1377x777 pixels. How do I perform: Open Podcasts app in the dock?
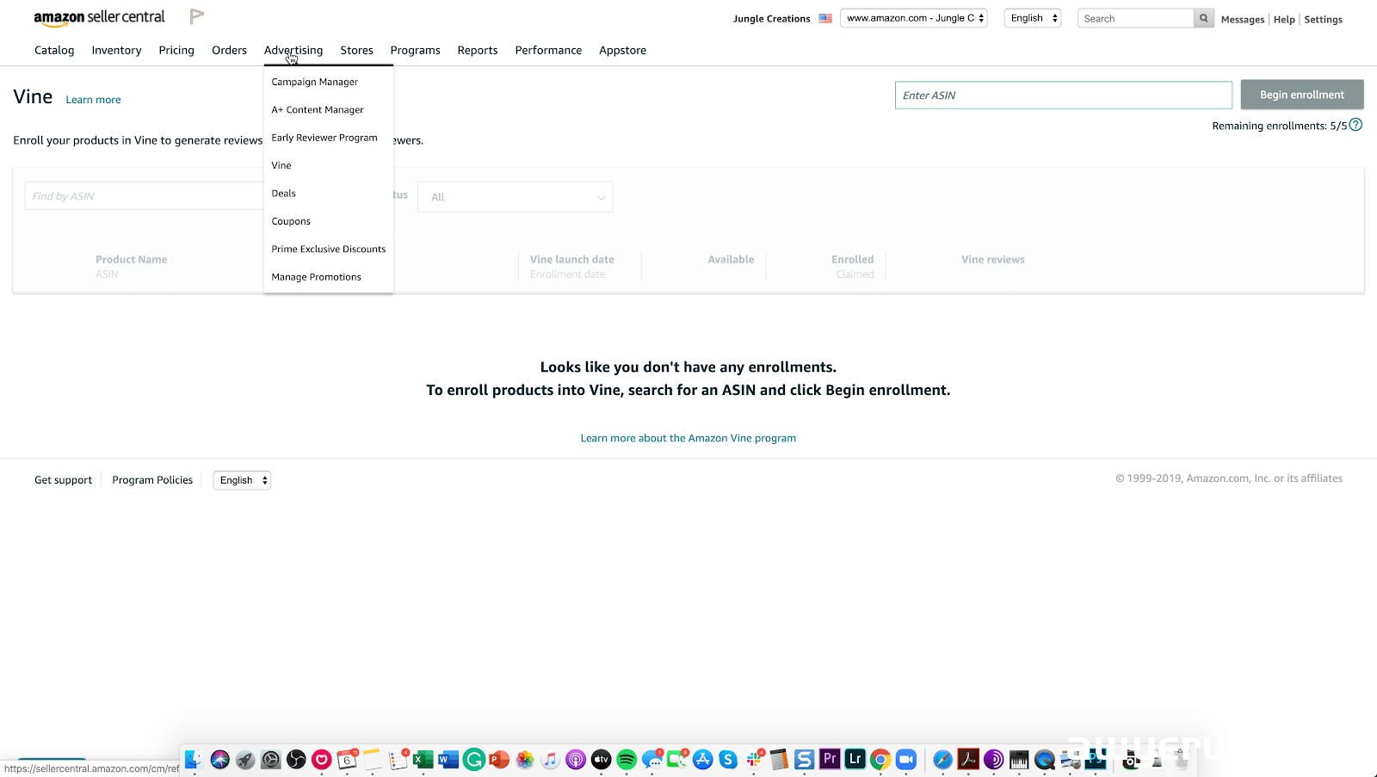click(576, 759)
